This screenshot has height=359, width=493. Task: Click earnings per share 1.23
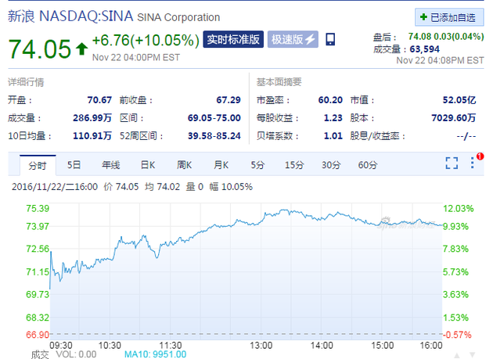[333, 118]
